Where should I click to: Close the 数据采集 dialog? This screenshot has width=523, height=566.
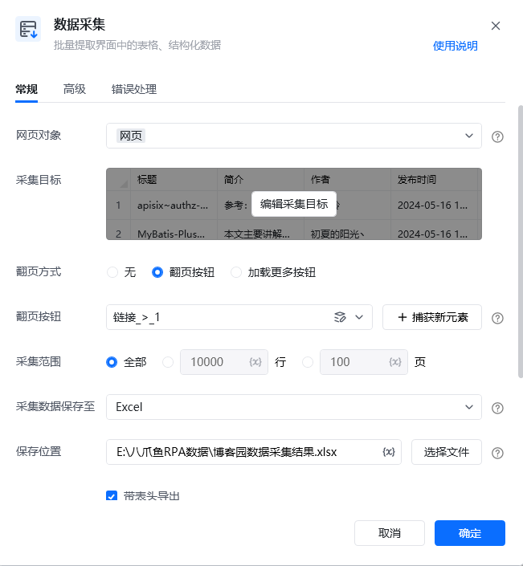click(x=496, y=26)
